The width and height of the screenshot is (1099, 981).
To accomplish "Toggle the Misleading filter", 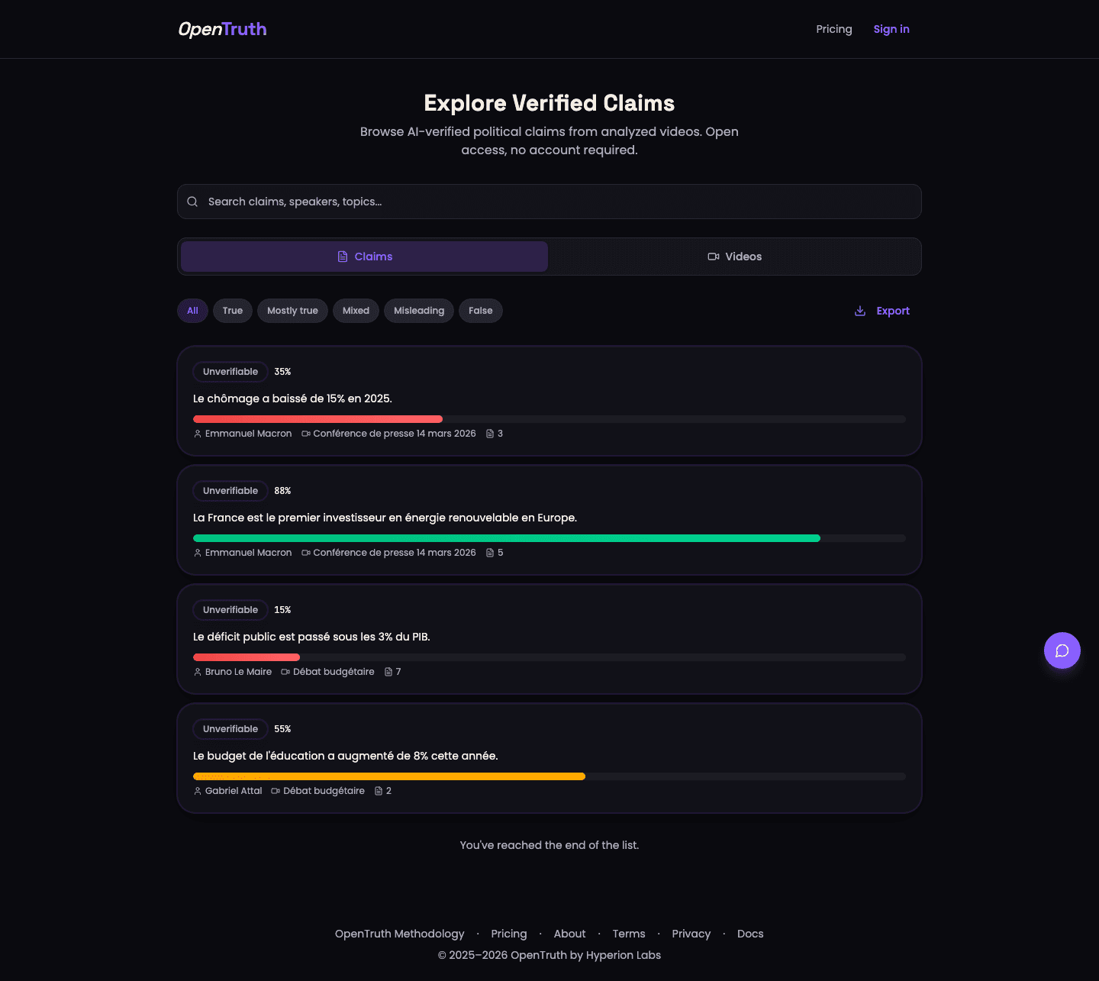I will (x=418, y=311).
